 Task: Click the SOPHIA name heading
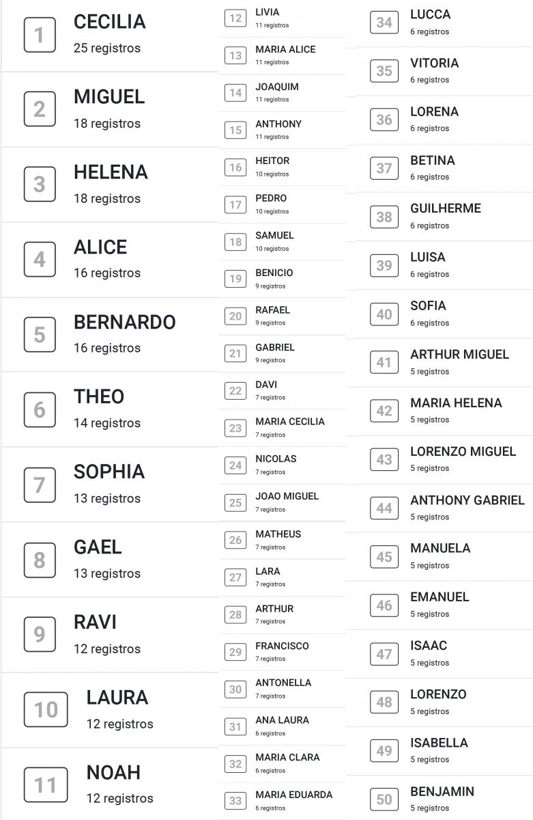click(x=109, y=472)
